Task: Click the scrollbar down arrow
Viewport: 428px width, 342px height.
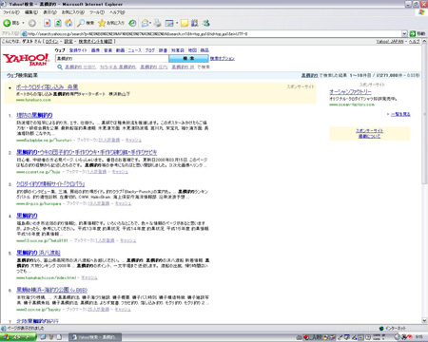Action: click(424, 320)
